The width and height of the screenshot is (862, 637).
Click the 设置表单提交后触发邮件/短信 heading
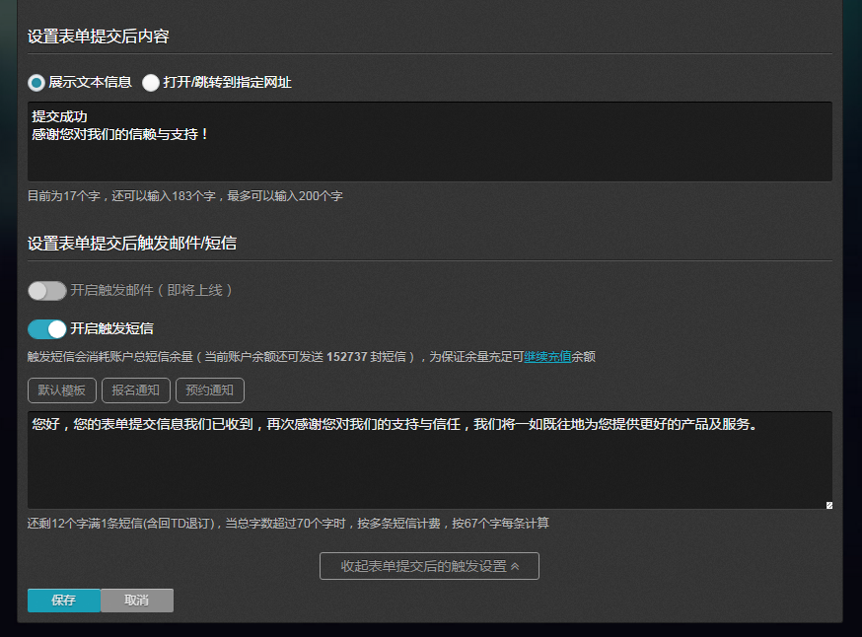132,244
